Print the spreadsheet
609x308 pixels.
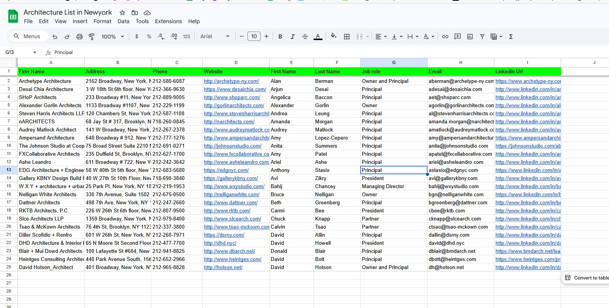pos(80,37)
